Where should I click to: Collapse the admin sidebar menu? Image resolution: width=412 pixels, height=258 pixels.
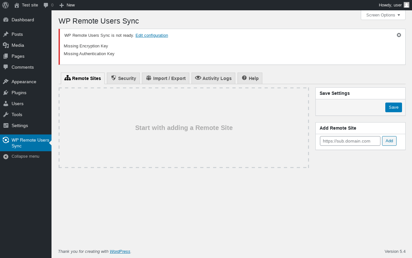[x=25, y=156]
